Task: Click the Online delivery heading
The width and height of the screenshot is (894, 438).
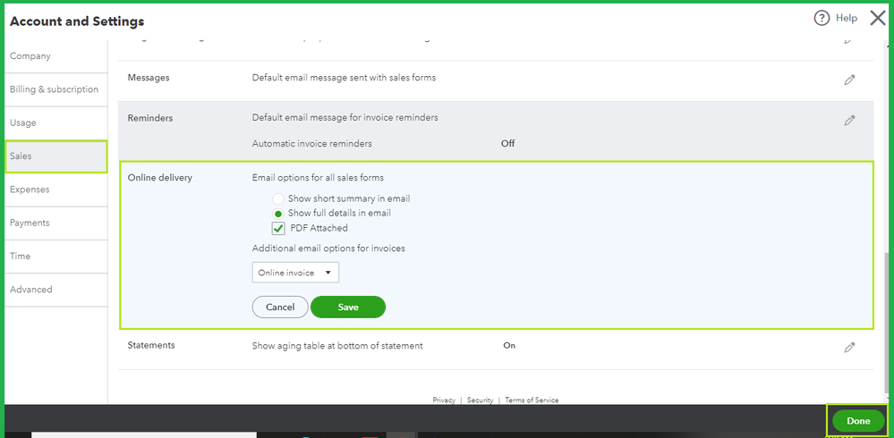Action: pyautogui.click(x=159, y=178)
